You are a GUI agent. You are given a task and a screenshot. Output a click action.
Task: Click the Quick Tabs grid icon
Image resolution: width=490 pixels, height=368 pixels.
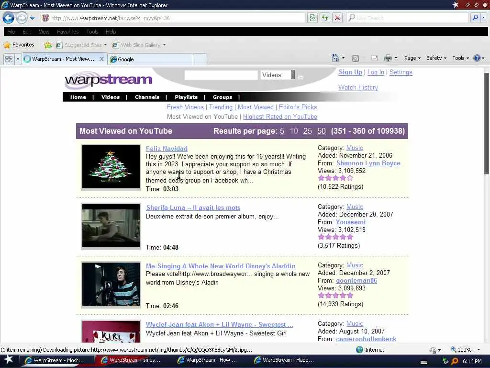(x=9, y=59)
